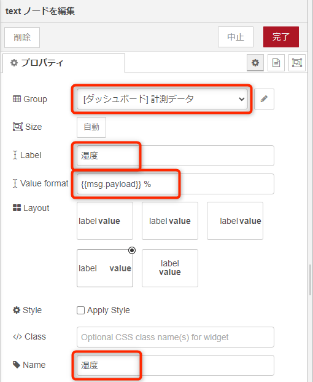Switch to the プロパティ tab
The image size is (313, 382).
[x=64, y=63]
